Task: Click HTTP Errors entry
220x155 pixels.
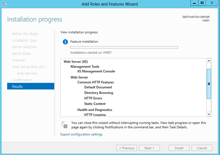Action: point(93,98)
